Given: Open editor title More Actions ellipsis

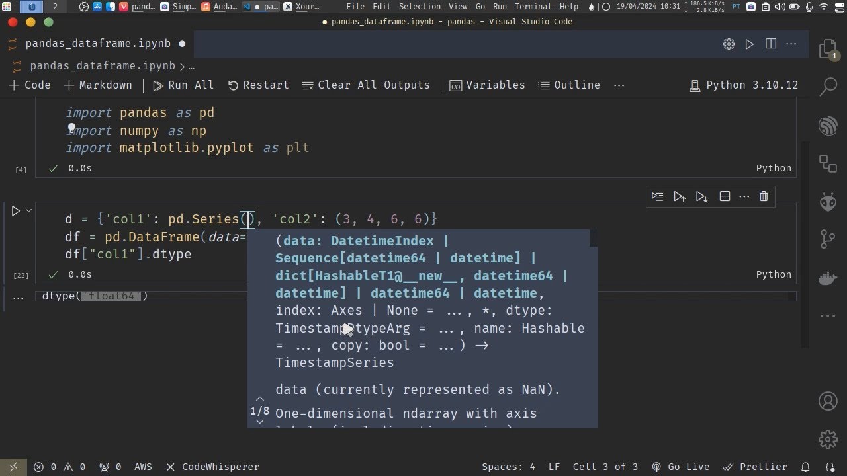Looking at the screenshot, I should click(x=791, y=44).
